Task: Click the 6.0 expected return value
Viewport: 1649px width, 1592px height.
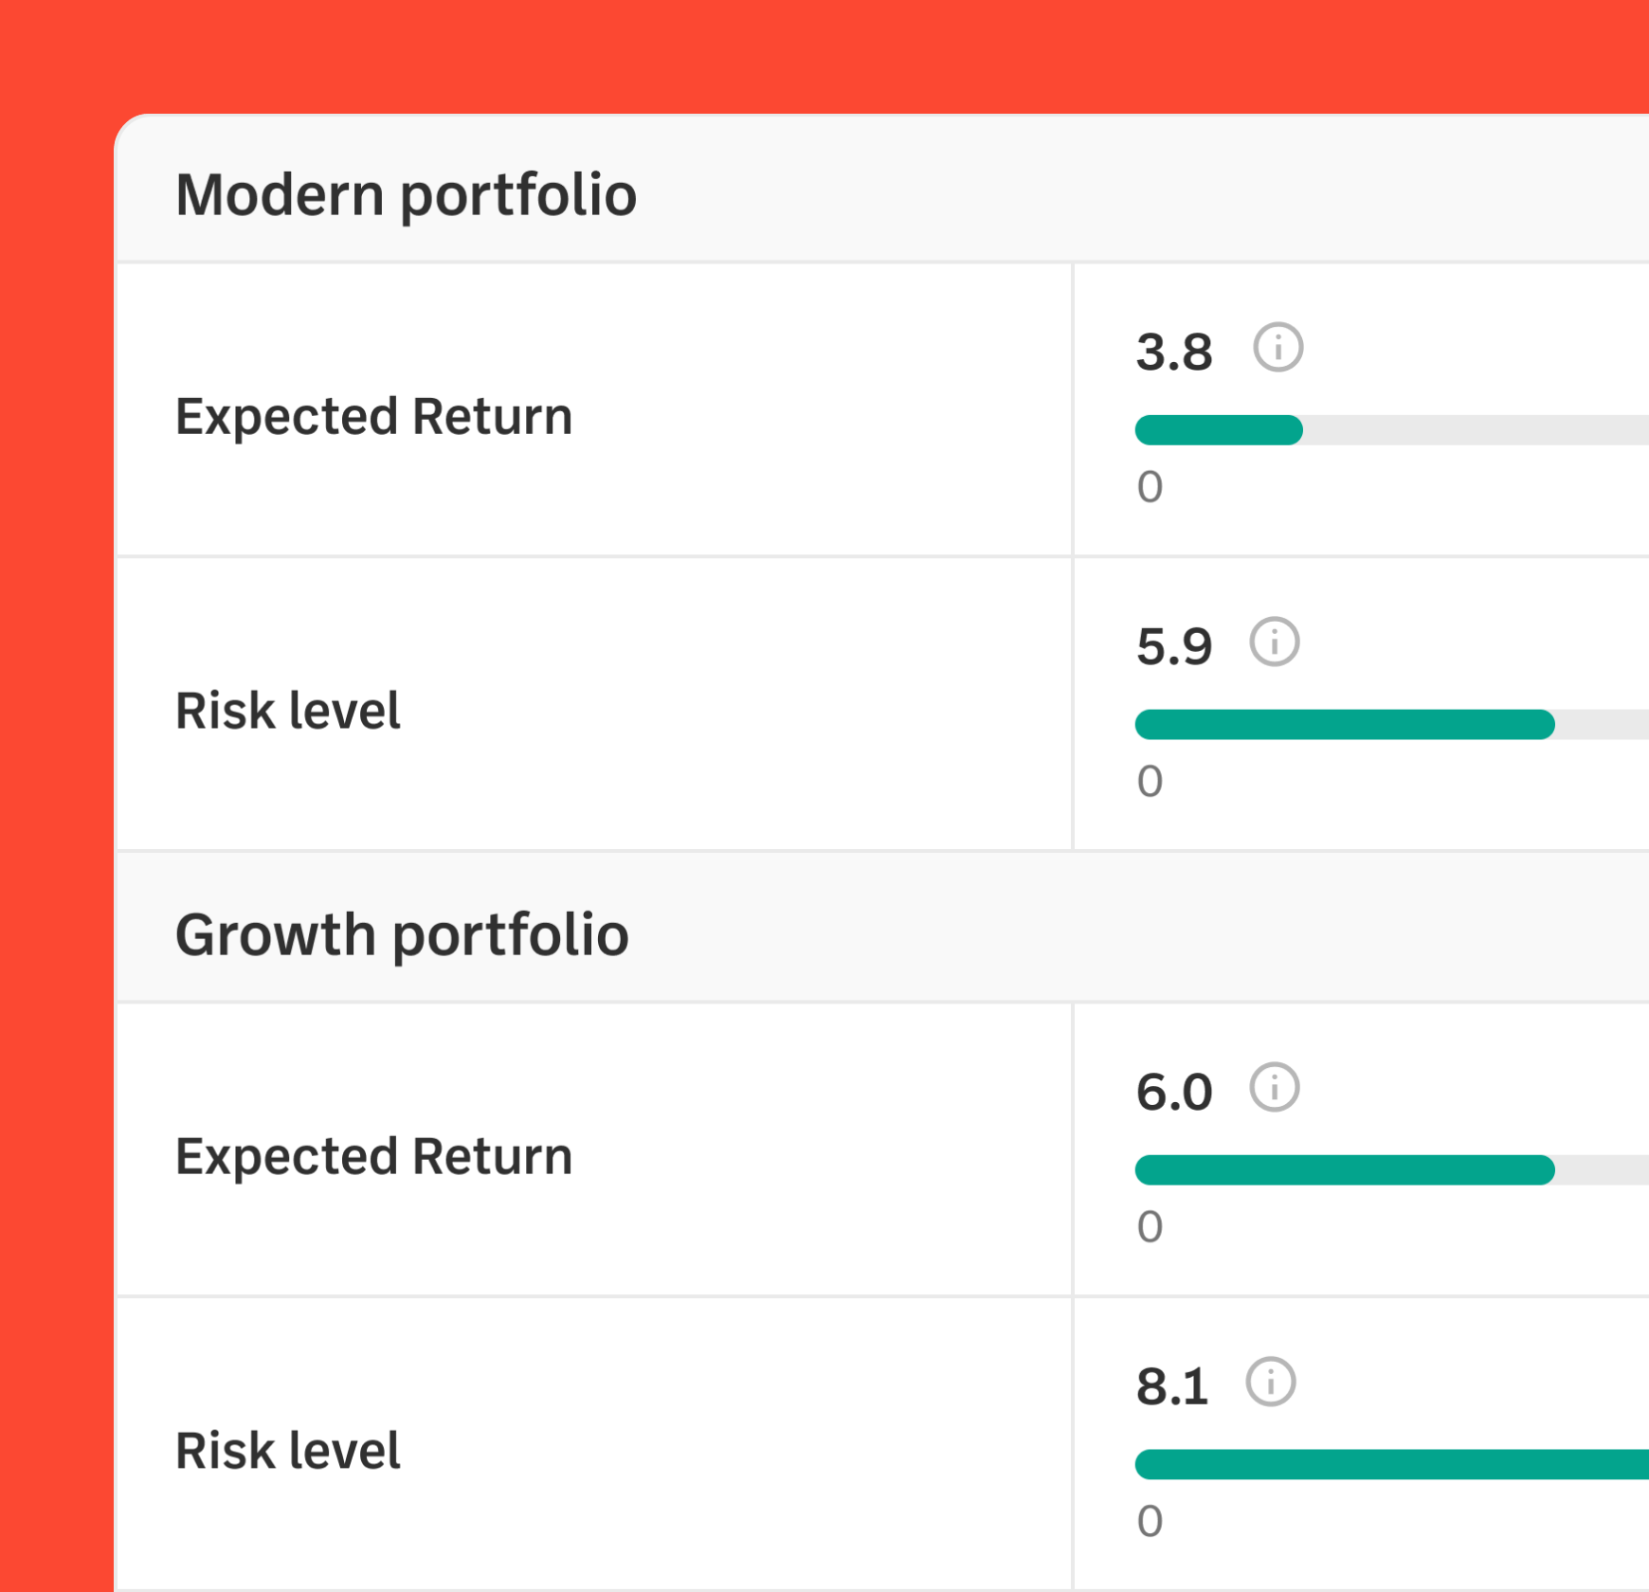Action: point(1174,1093)
